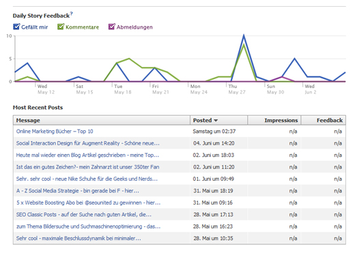
Task: Click the purple Abmeldungen bump near Sun May 30
Action: point(282,77)
